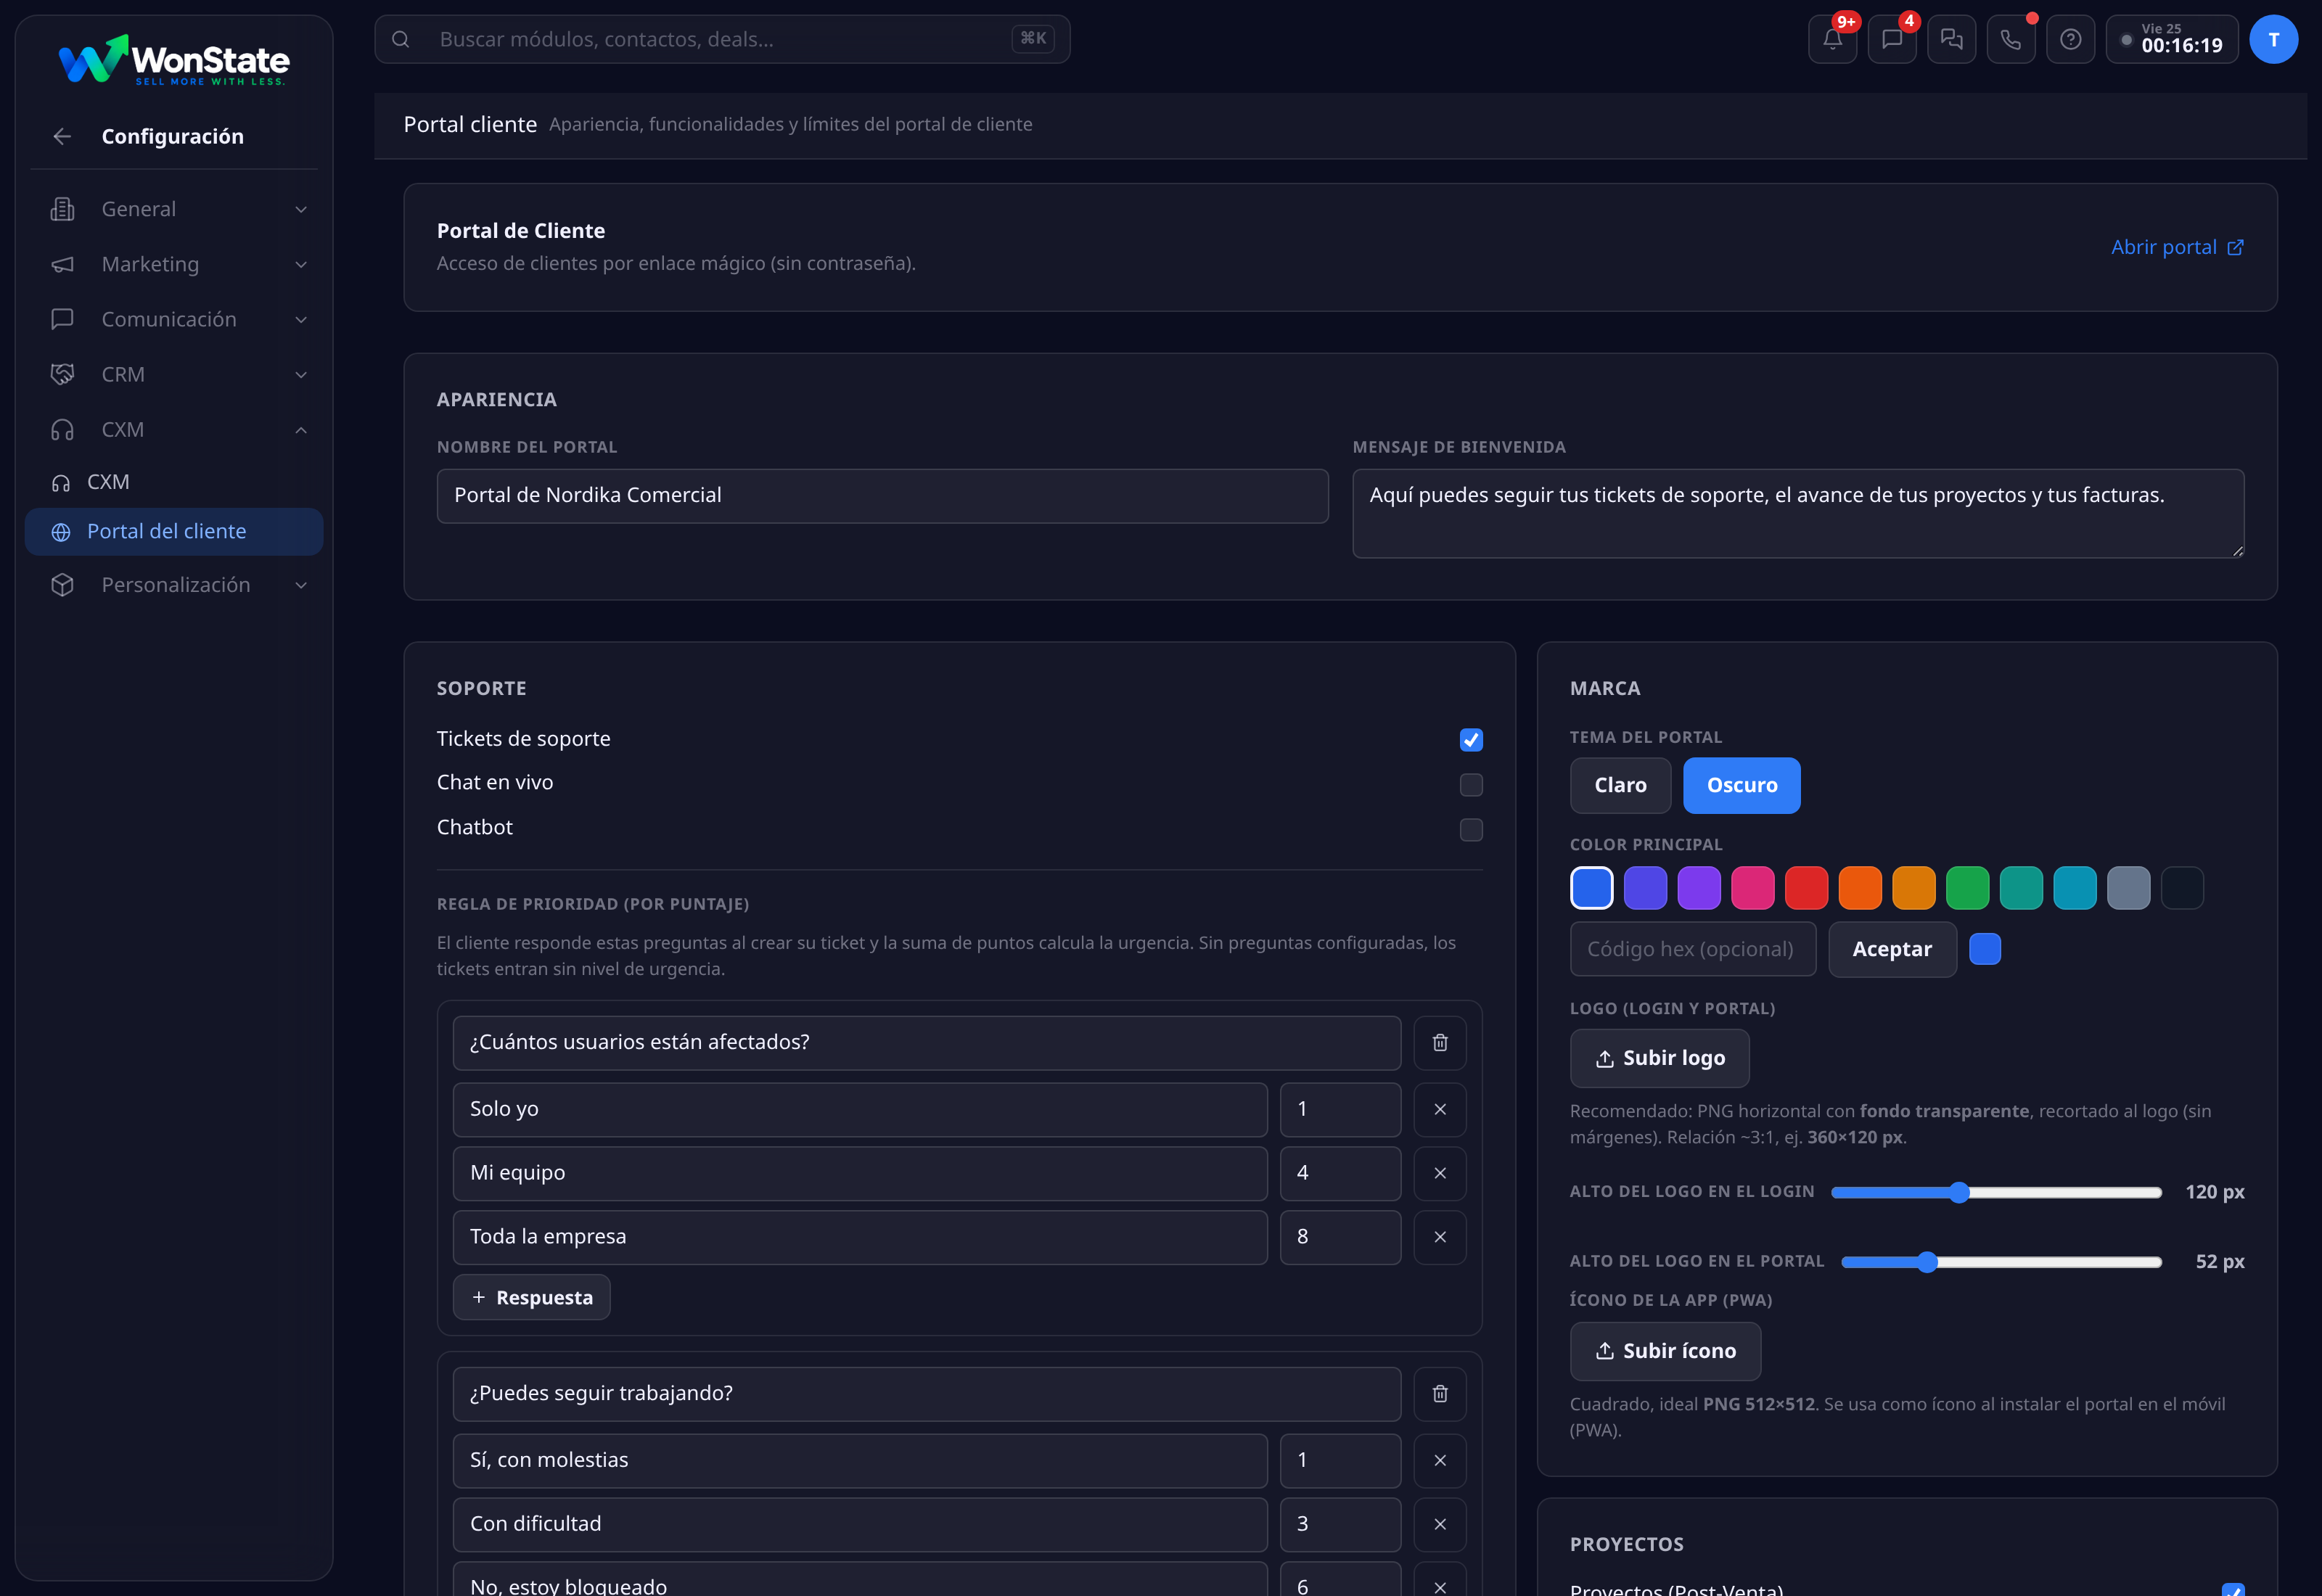Select the Claro portal theme

(x=1620, y=786)
